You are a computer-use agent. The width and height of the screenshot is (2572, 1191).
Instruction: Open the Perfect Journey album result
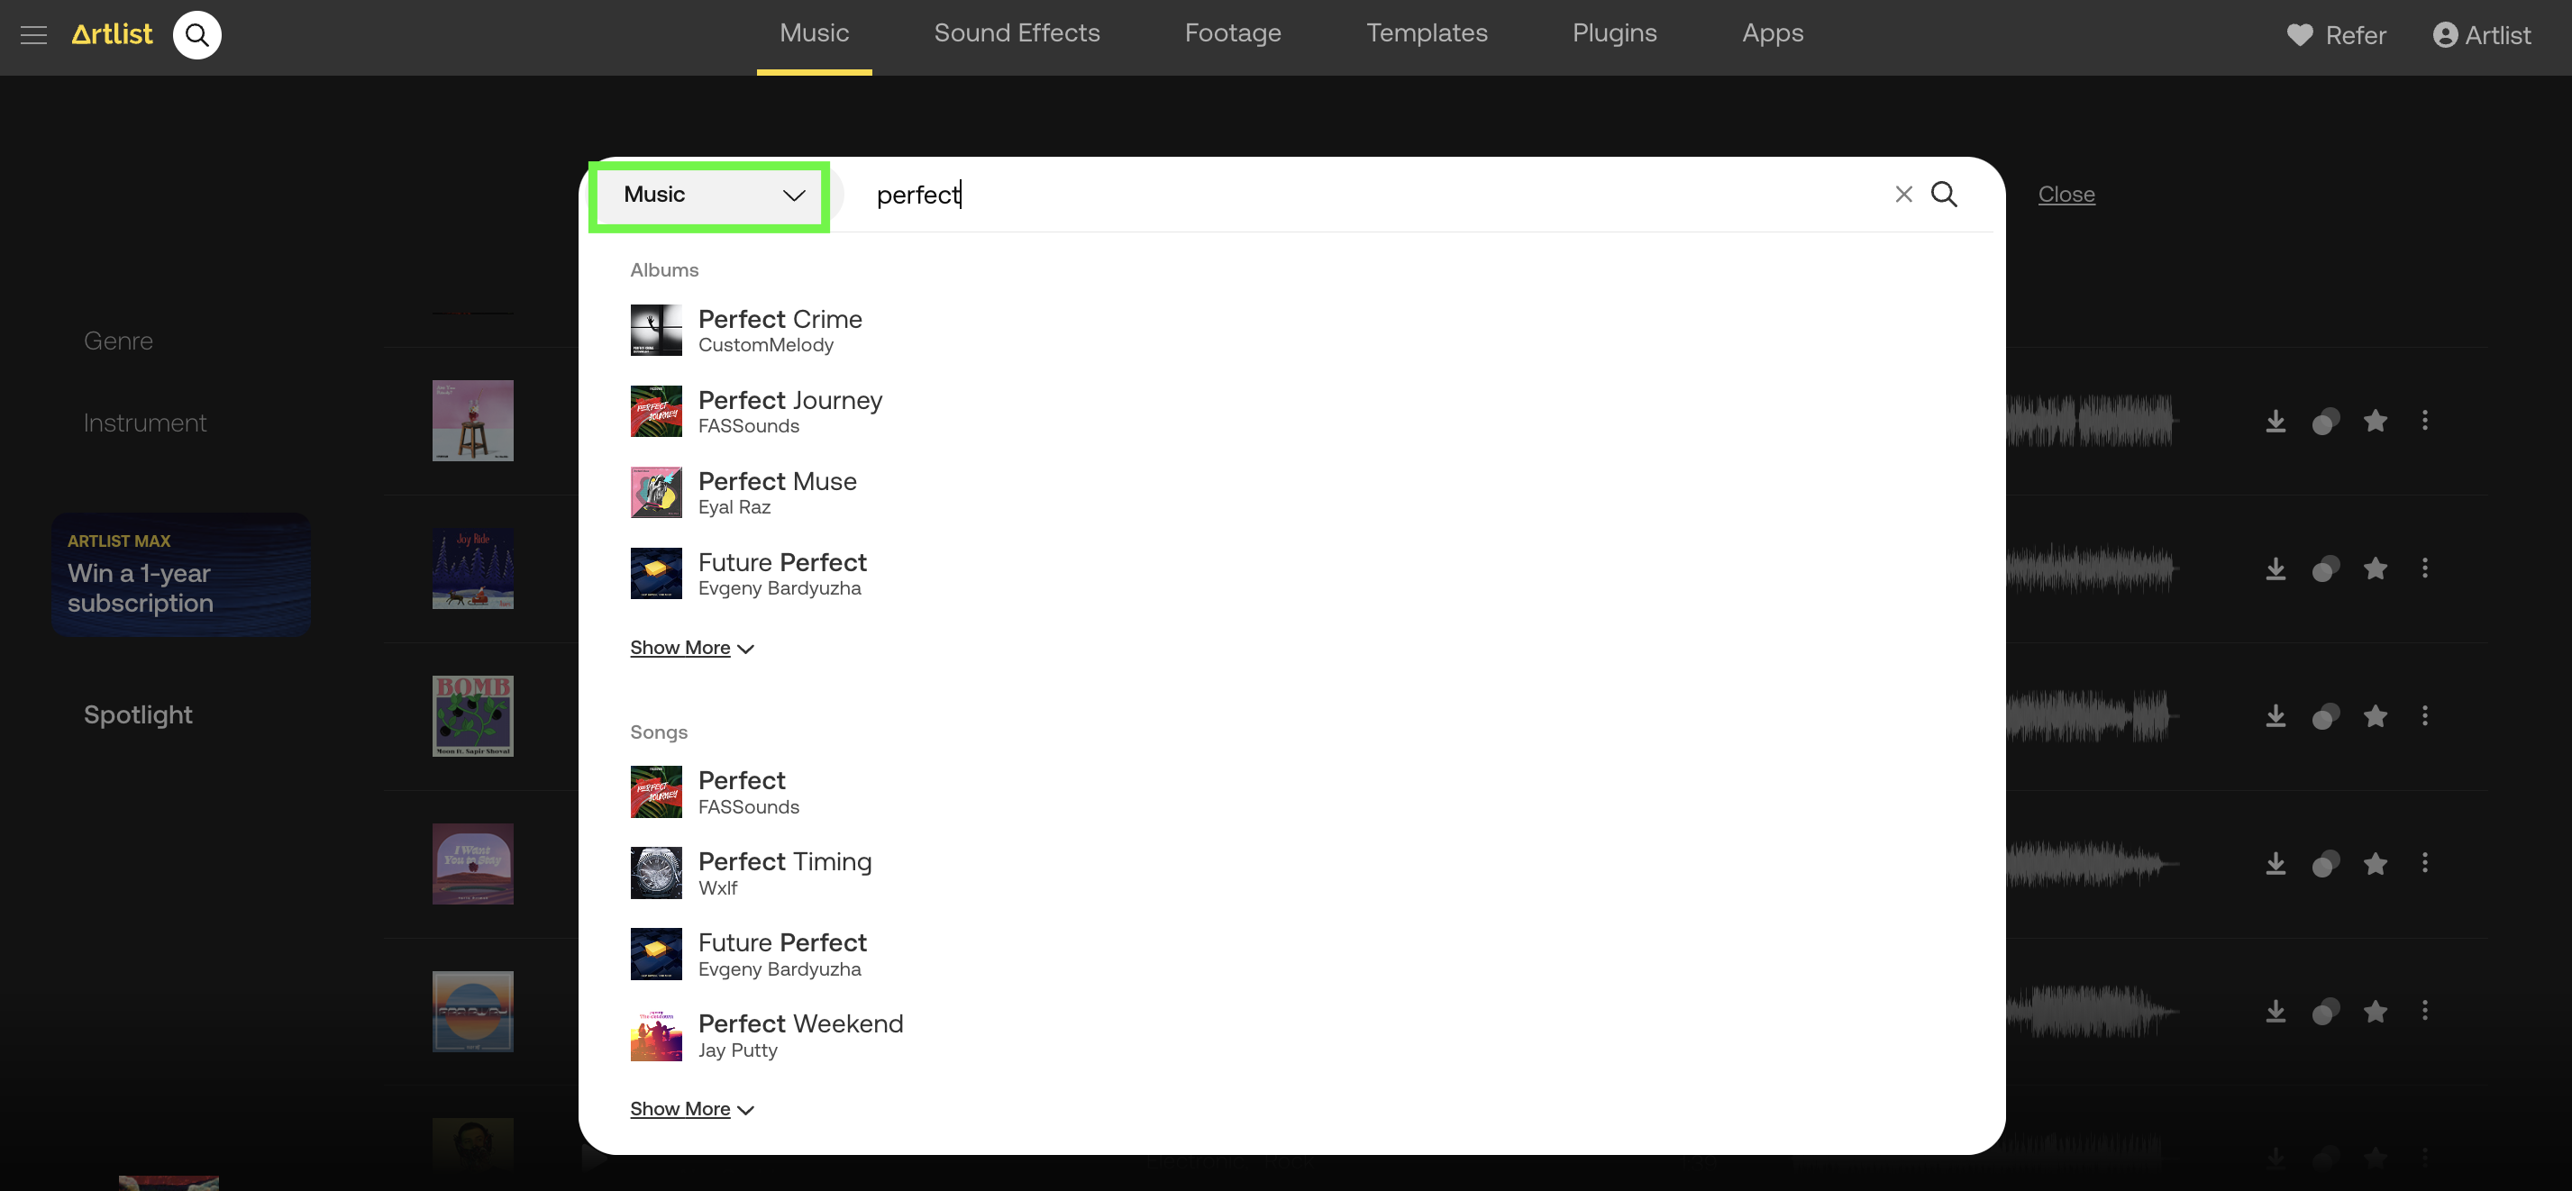click(756, 412)
